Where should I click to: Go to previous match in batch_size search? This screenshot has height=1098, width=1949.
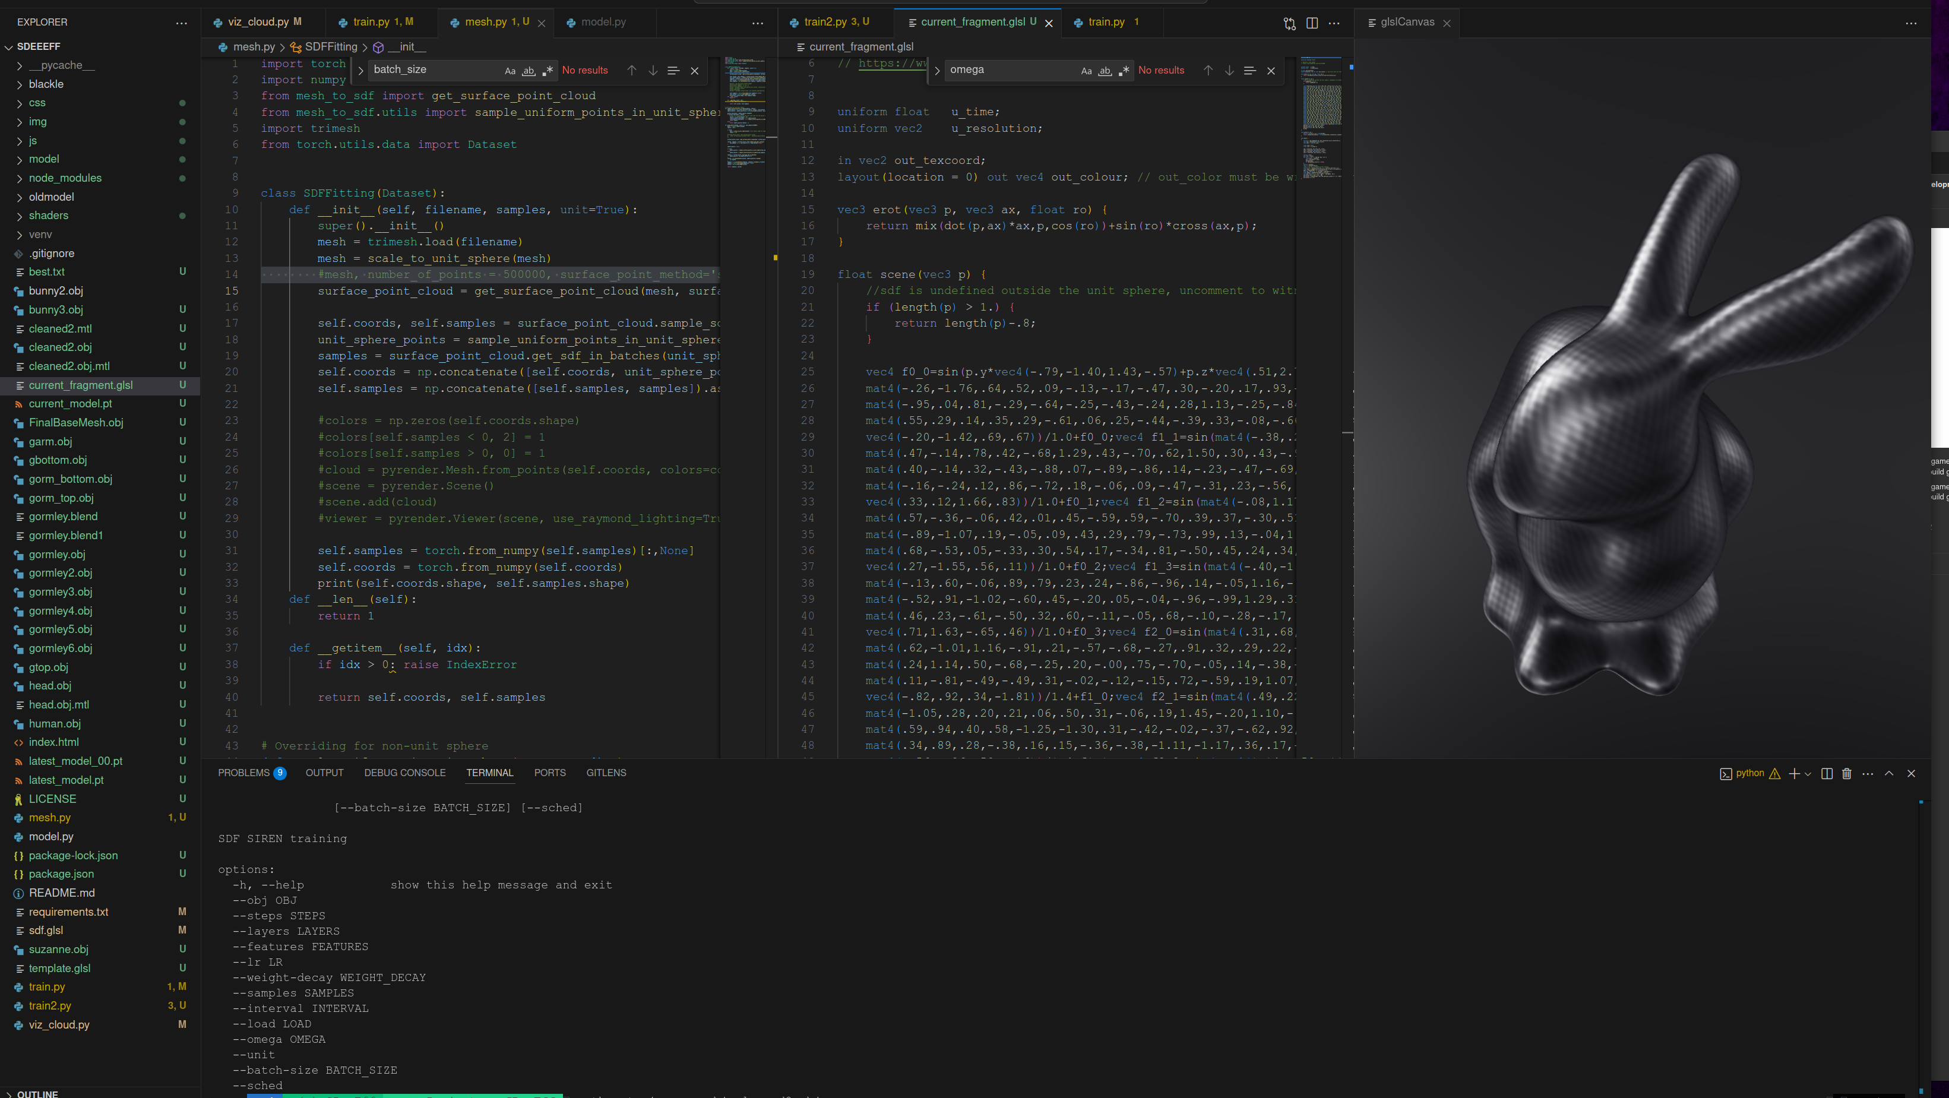click(632, 71)
